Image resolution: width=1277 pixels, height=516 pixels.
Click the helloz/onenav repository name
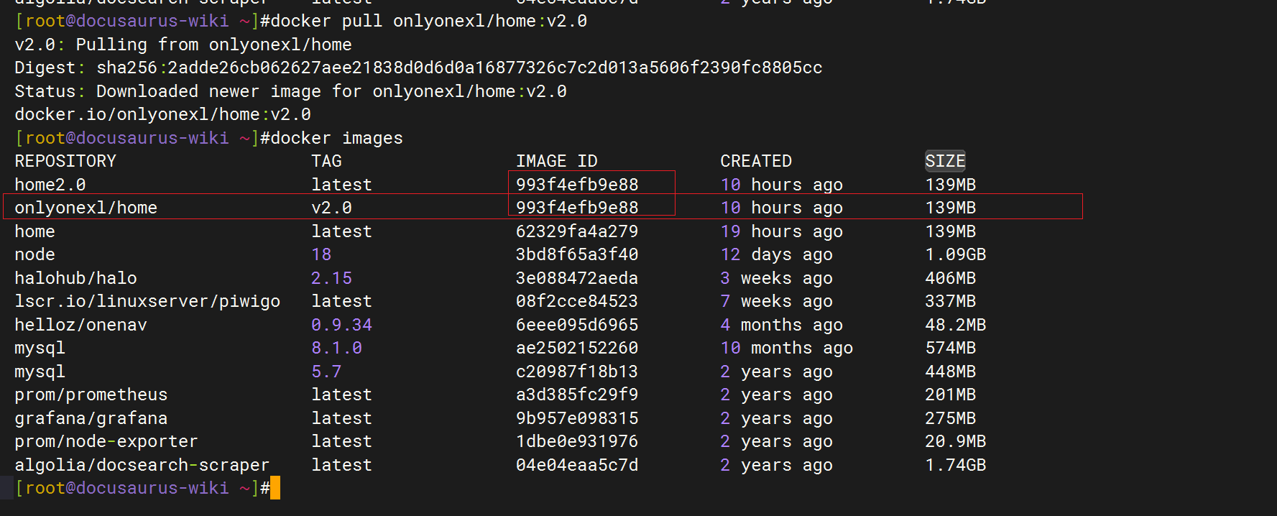[80, 325]
